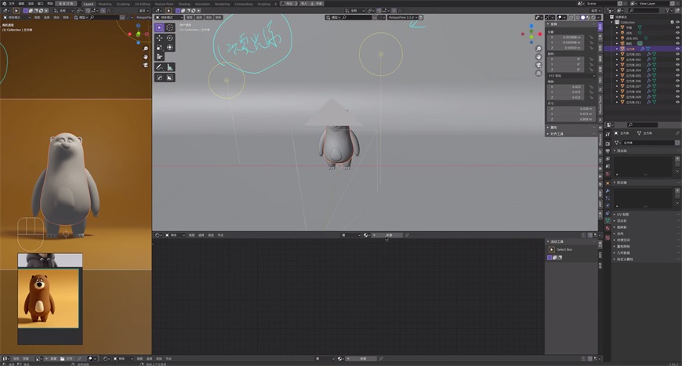This screenshot has width=682, height=366.
Task: Toggle the Collection exclude checkbox
Action: pos(672,22)
